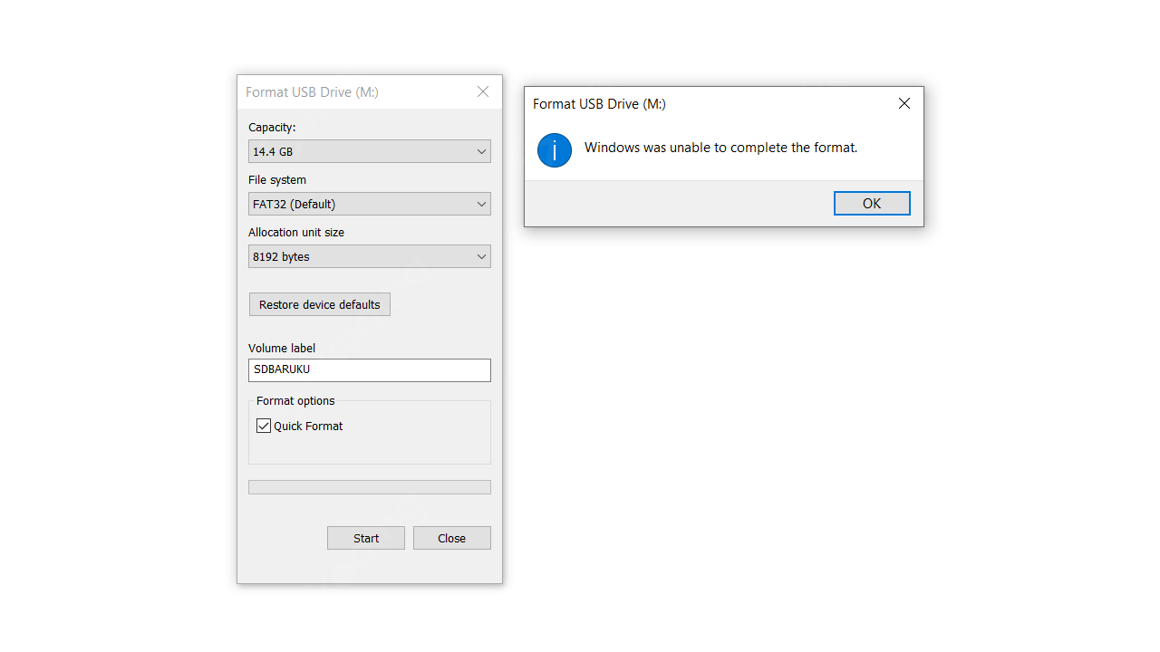Click the 'Allocation unit size' label
Viewport: 1160px width, 652px height.
point(296,233)
